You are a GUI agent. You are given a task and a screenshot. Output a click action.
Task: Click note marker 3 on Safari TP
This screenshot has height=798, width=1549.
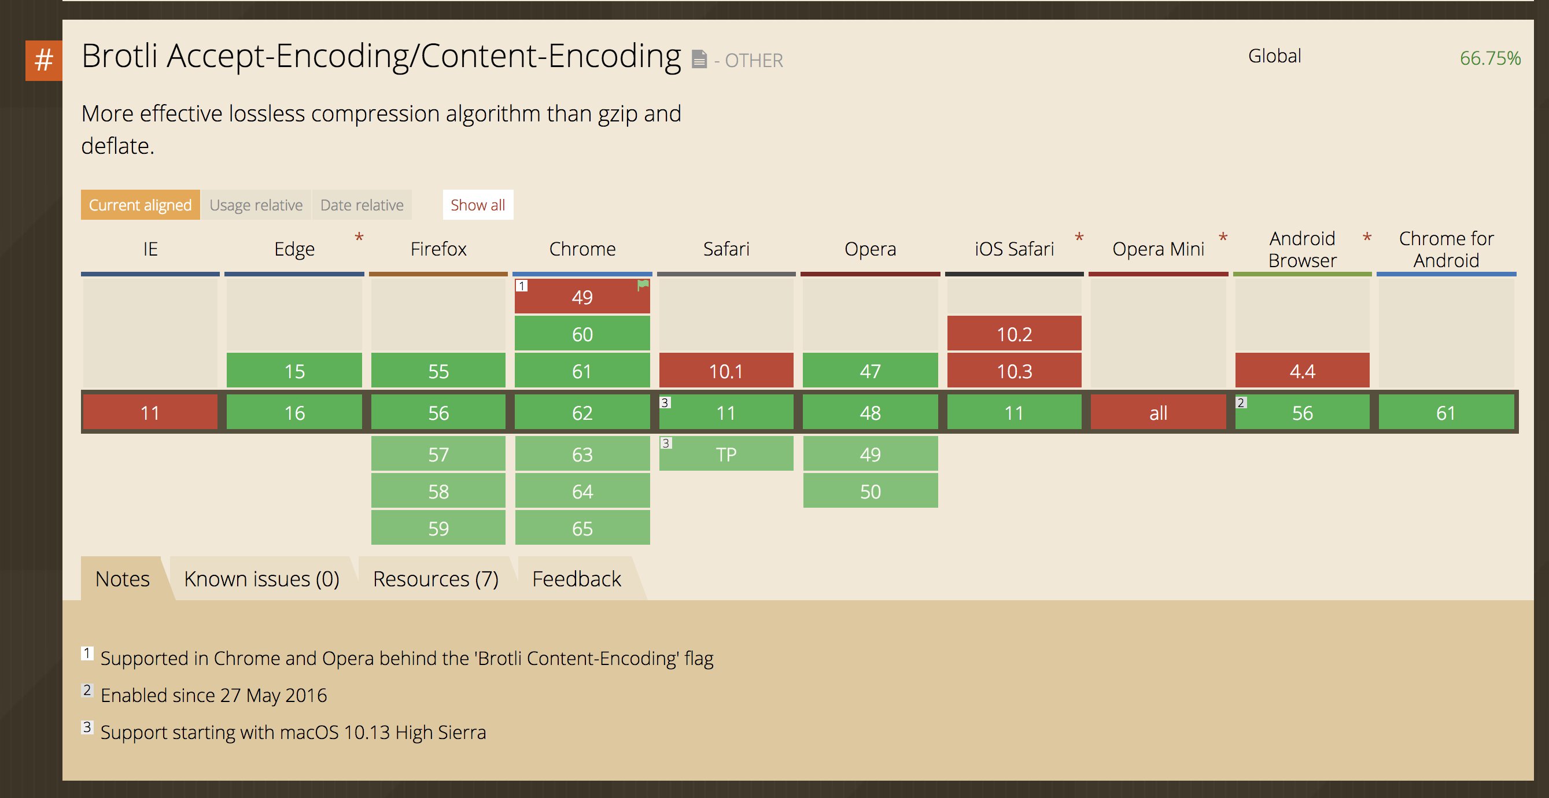666,443
